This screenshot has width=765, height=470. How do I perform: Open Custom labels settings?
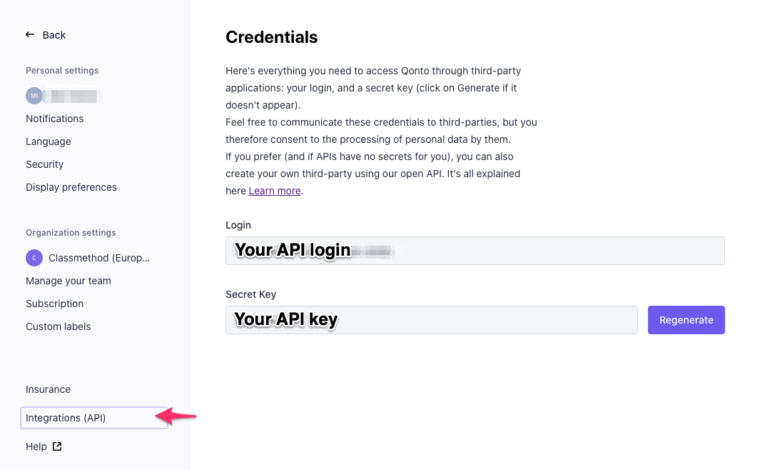coord(58,327)
